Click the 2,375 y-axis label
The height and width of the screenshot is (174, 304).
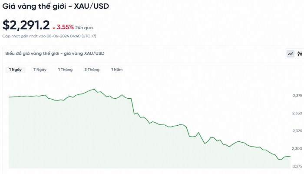coord(298,95)
